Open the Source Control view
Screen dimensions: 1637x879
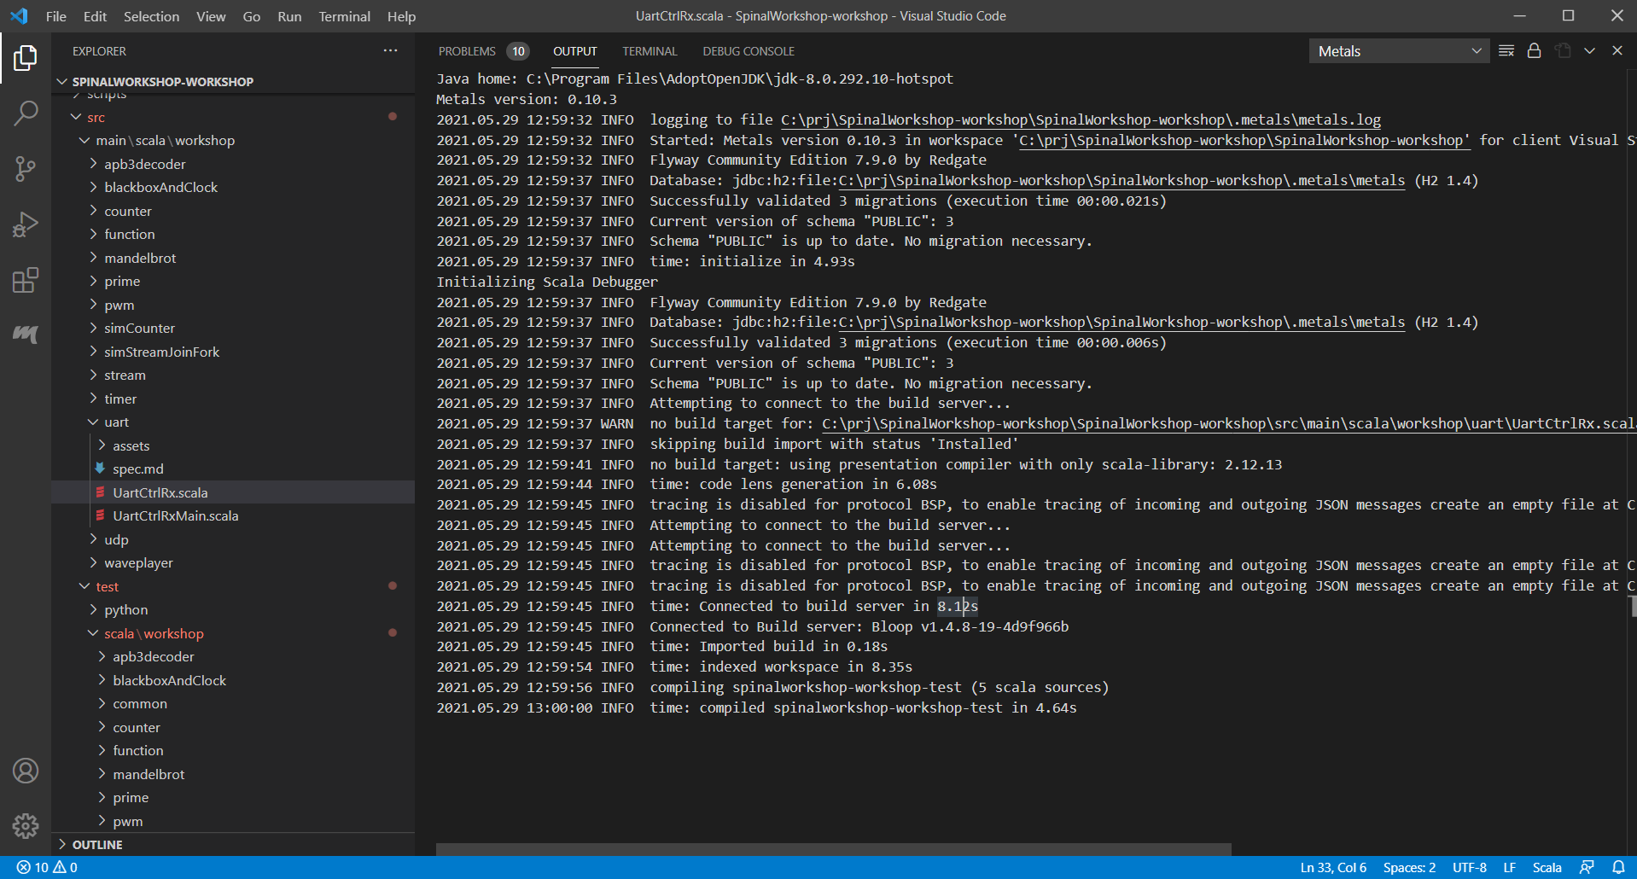point(26,168)
